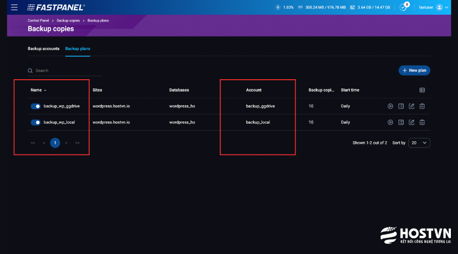Click Daily start time in backup_wp_ggdrive row

click(345, 106)
